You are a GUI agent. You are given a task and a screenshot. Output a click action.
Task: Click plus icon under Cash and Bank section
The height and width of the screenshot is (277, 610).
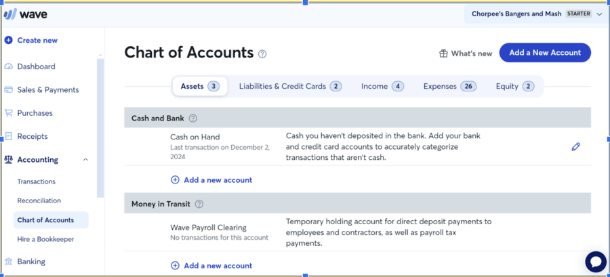coord(176,180)
